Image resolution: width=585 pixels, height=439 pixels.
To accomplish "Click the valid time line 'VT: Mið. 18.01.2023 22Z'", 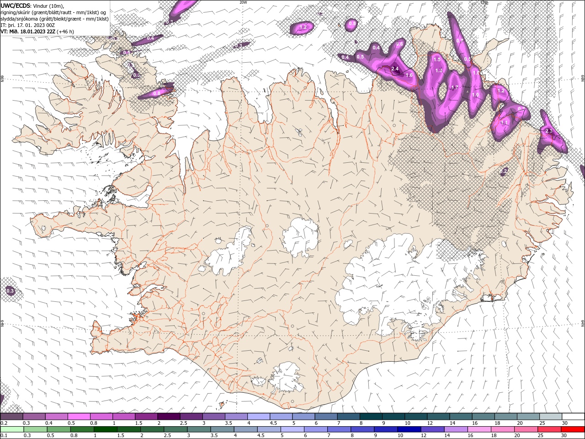I will click(27, 32).
